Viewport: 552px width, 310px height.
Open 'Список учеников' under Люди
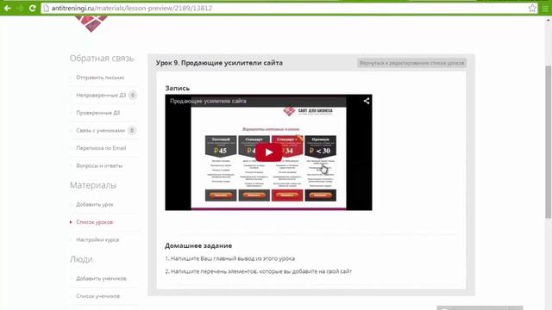tap(97, 296)
